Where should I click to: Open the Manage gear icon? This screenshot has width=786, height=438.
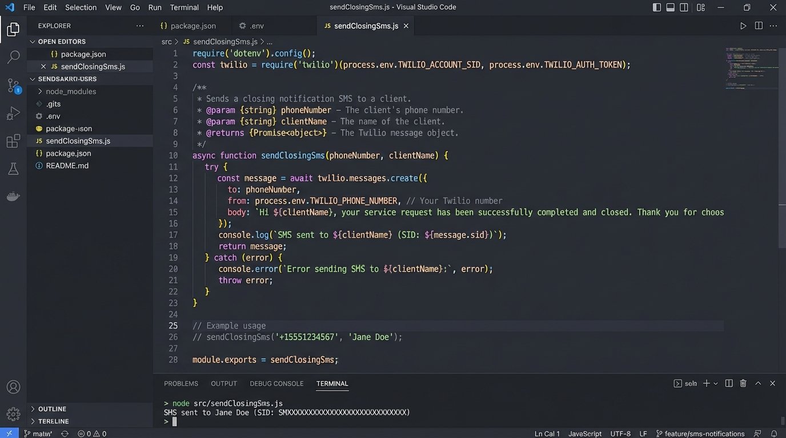tap(13, 414)
